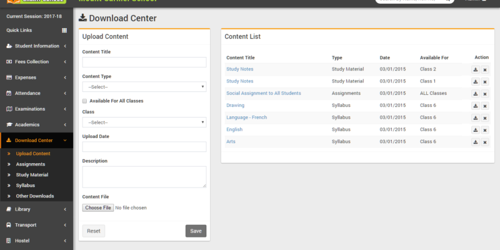Screen dimensions: 500x250
Task: Download the Social Assignment to All Students
Action: (x=475, y=94)
